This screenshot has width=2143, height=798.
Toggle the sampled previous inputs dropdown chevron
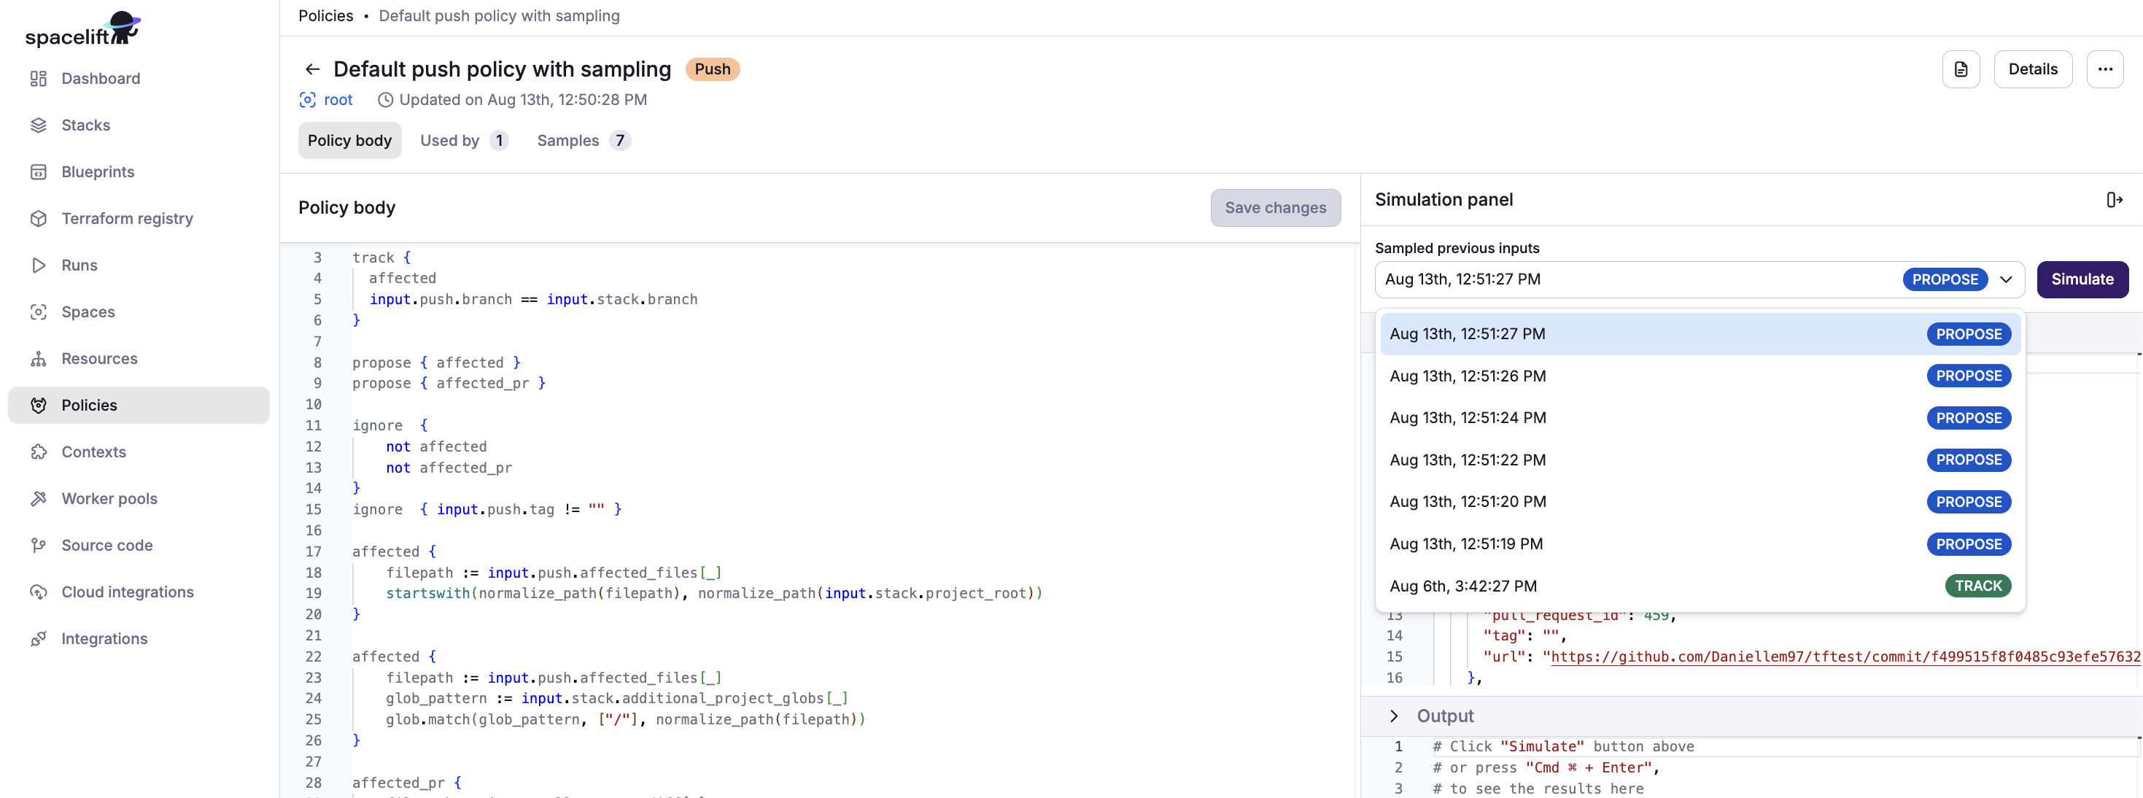point(2006,279)
